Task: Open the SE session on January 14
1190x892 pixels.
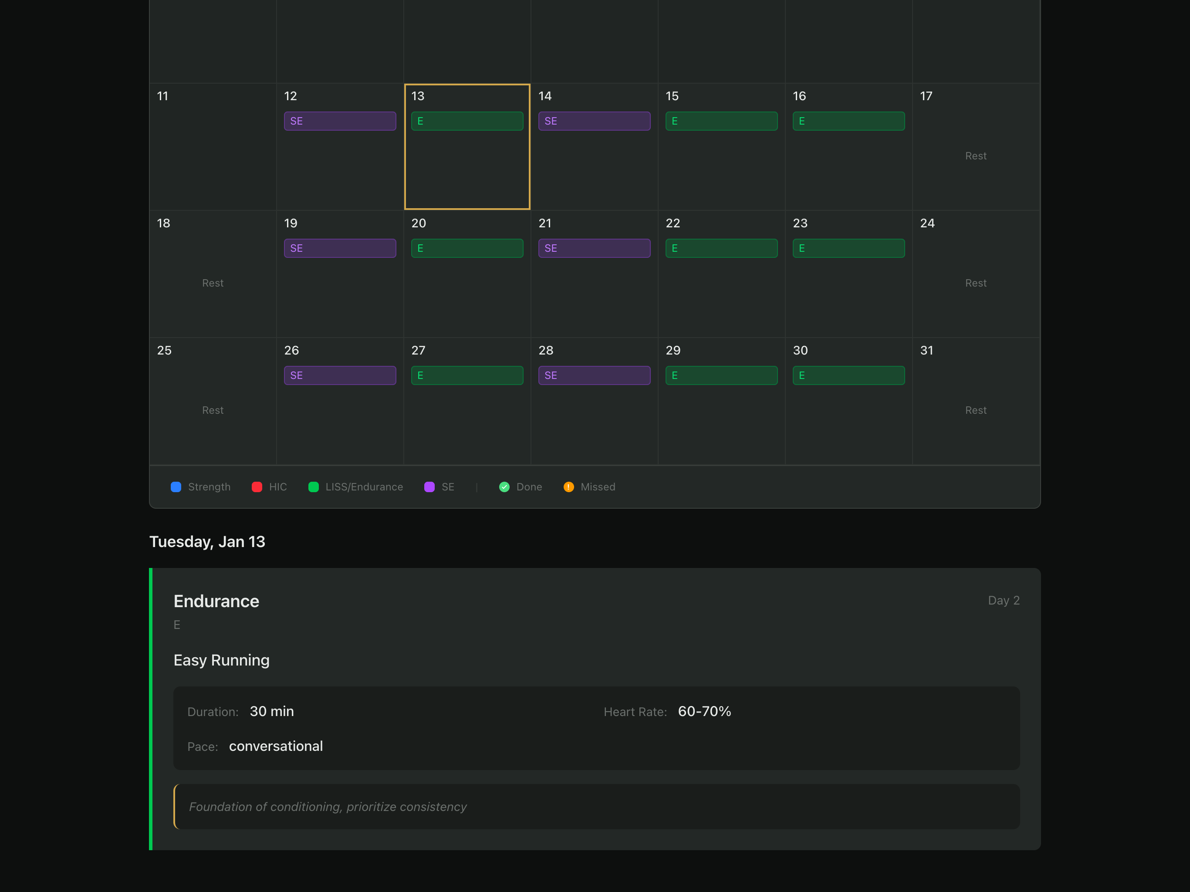Action: click(x=594, y=121)
